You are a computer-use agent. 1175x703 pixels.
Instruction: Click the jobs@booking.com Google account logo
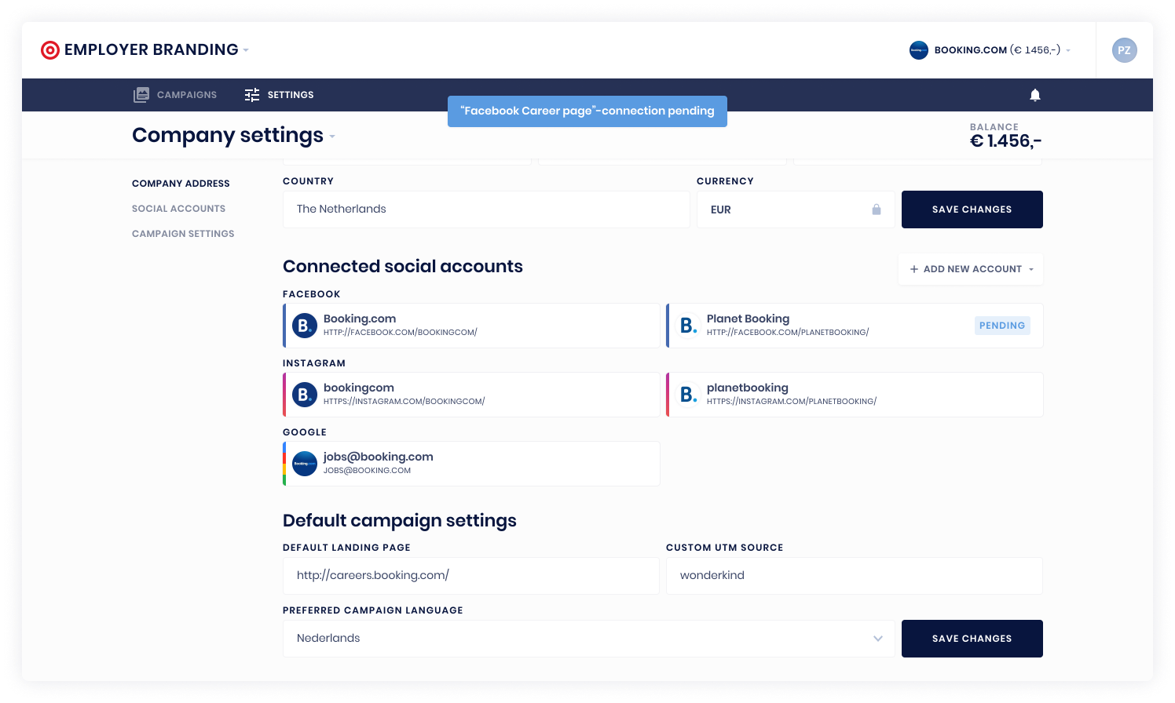coord(305,464)
